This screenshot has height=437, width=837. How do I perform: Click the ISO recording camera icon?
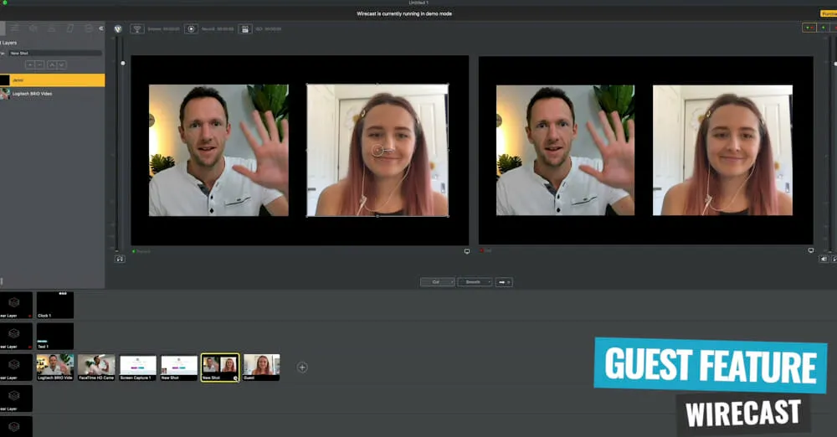[x=244, y=28]
